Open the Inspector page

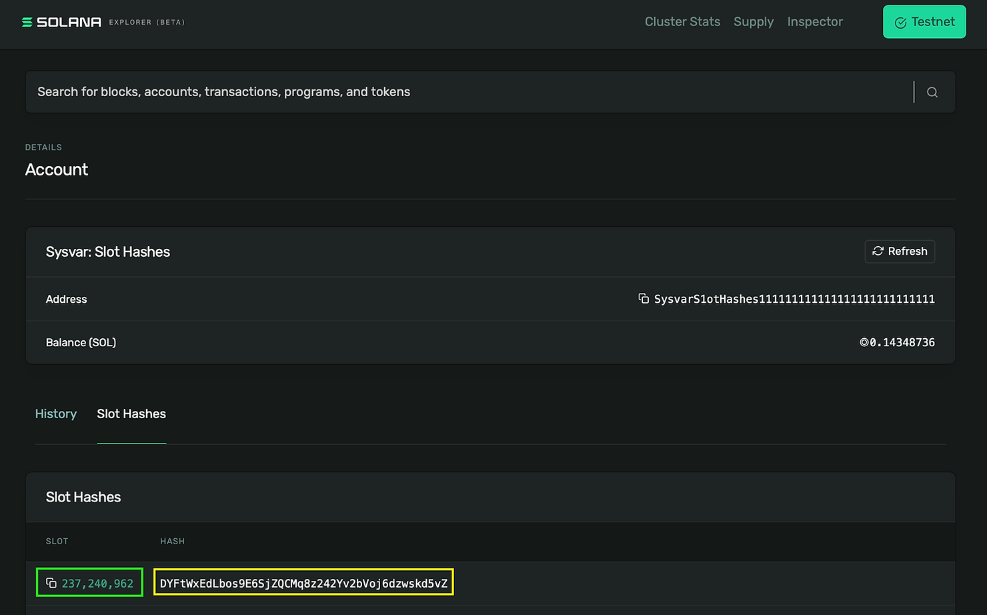[x=815, y=21]
